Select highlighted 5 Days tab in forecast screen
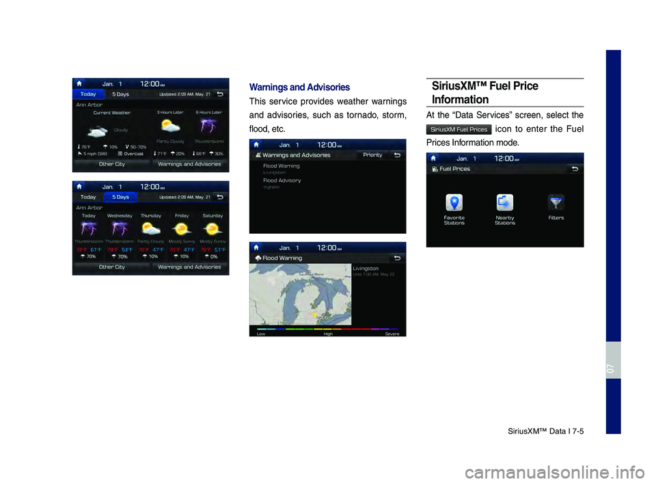 pyautogui.click(x=120, y=197)
